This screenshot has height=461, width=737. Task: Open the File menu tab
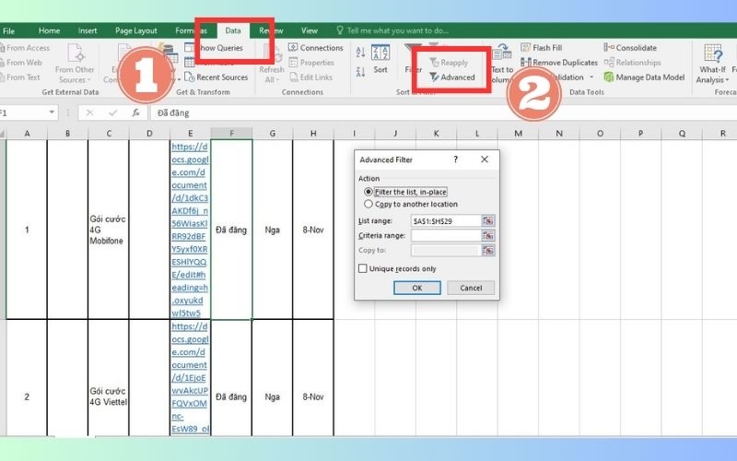pos(8,31)
